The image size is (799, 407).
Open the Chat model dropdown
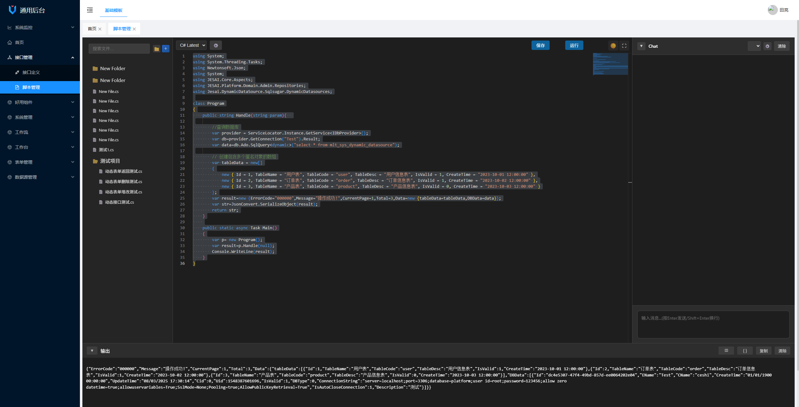point(754,46)
